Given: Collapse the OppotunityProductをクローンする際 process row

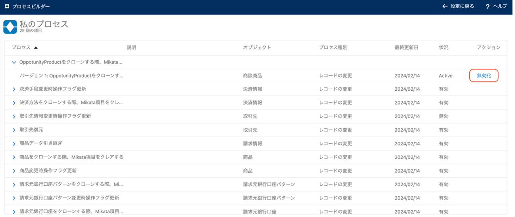Looking at the screenshot, I should [x=14, y=62].
